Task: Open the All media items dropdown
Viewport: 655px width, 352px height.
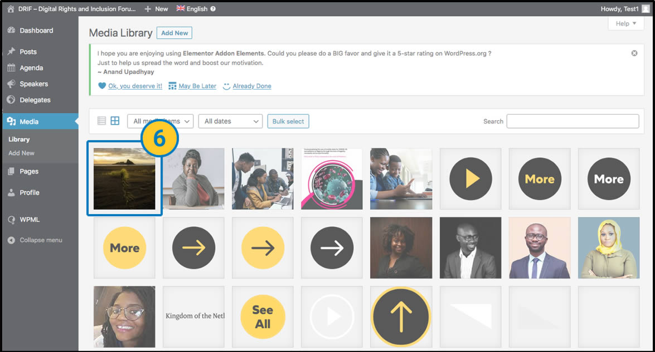Action: (x=160, y=121)
